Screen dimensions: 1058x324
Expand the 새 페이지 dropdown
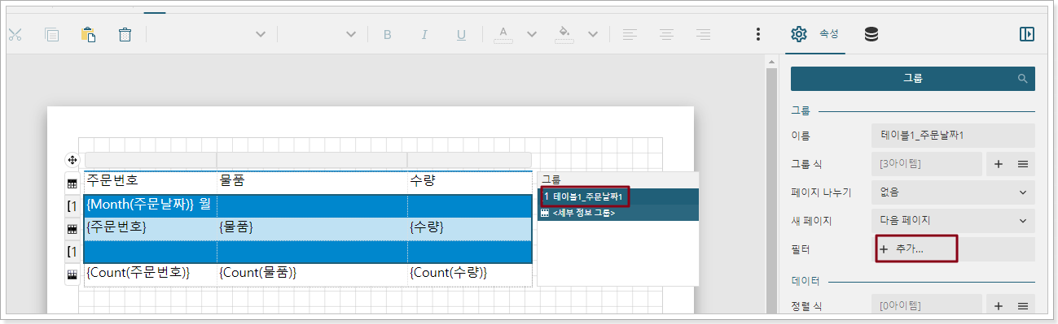(x=953, y=220)
